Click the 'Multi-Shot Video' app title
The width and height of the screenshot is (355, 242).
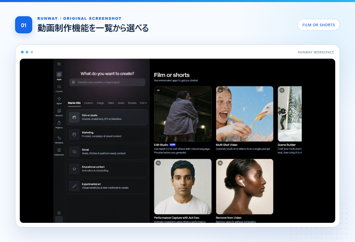(227, 145)
